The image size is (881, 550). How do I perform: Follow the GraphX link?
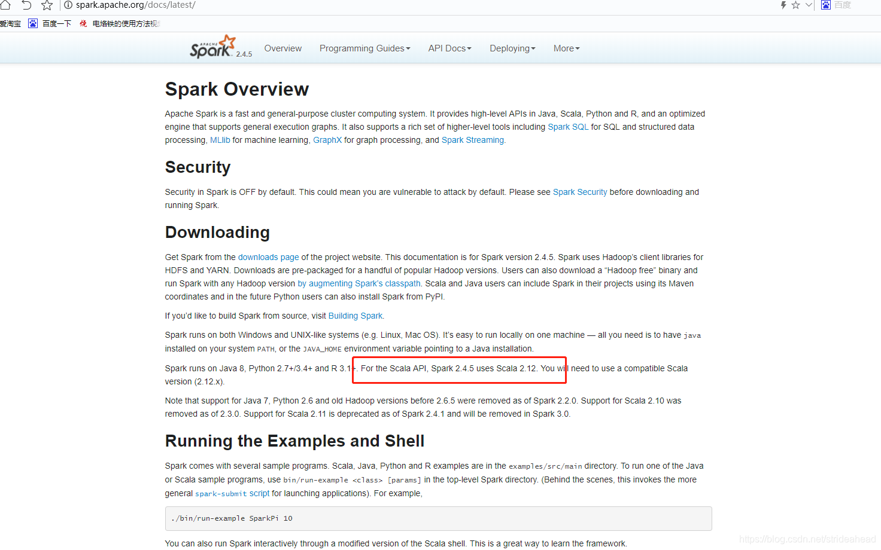point(327,140)
